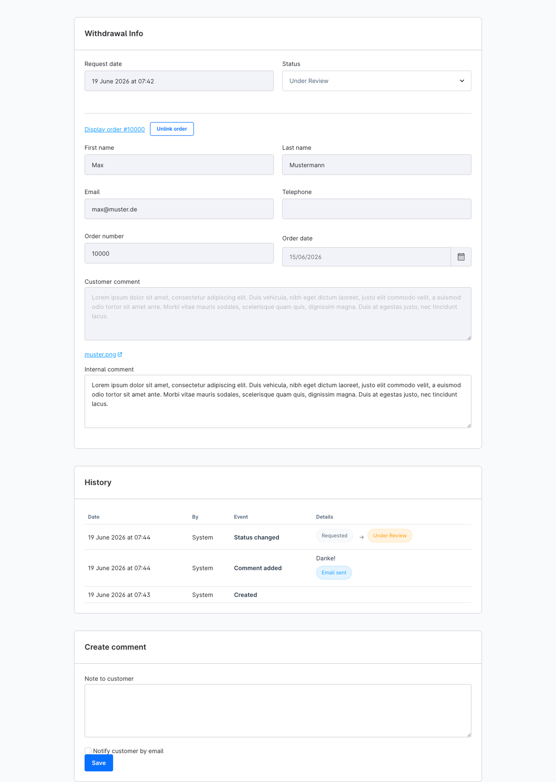Click the Email field with max@muster.de
This screenshot has width=556, height=782.
(x=179, y=209)
